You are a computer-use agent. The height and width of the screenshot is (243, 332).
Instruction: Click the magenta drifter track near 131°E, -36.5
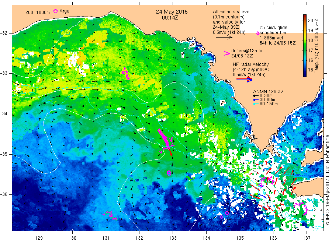coord(110,215)
